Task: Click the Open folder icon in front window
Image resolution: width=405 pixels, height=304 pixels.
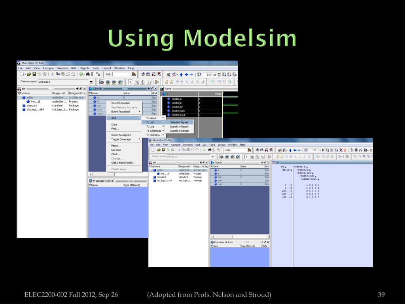Action: pos(158,150)
